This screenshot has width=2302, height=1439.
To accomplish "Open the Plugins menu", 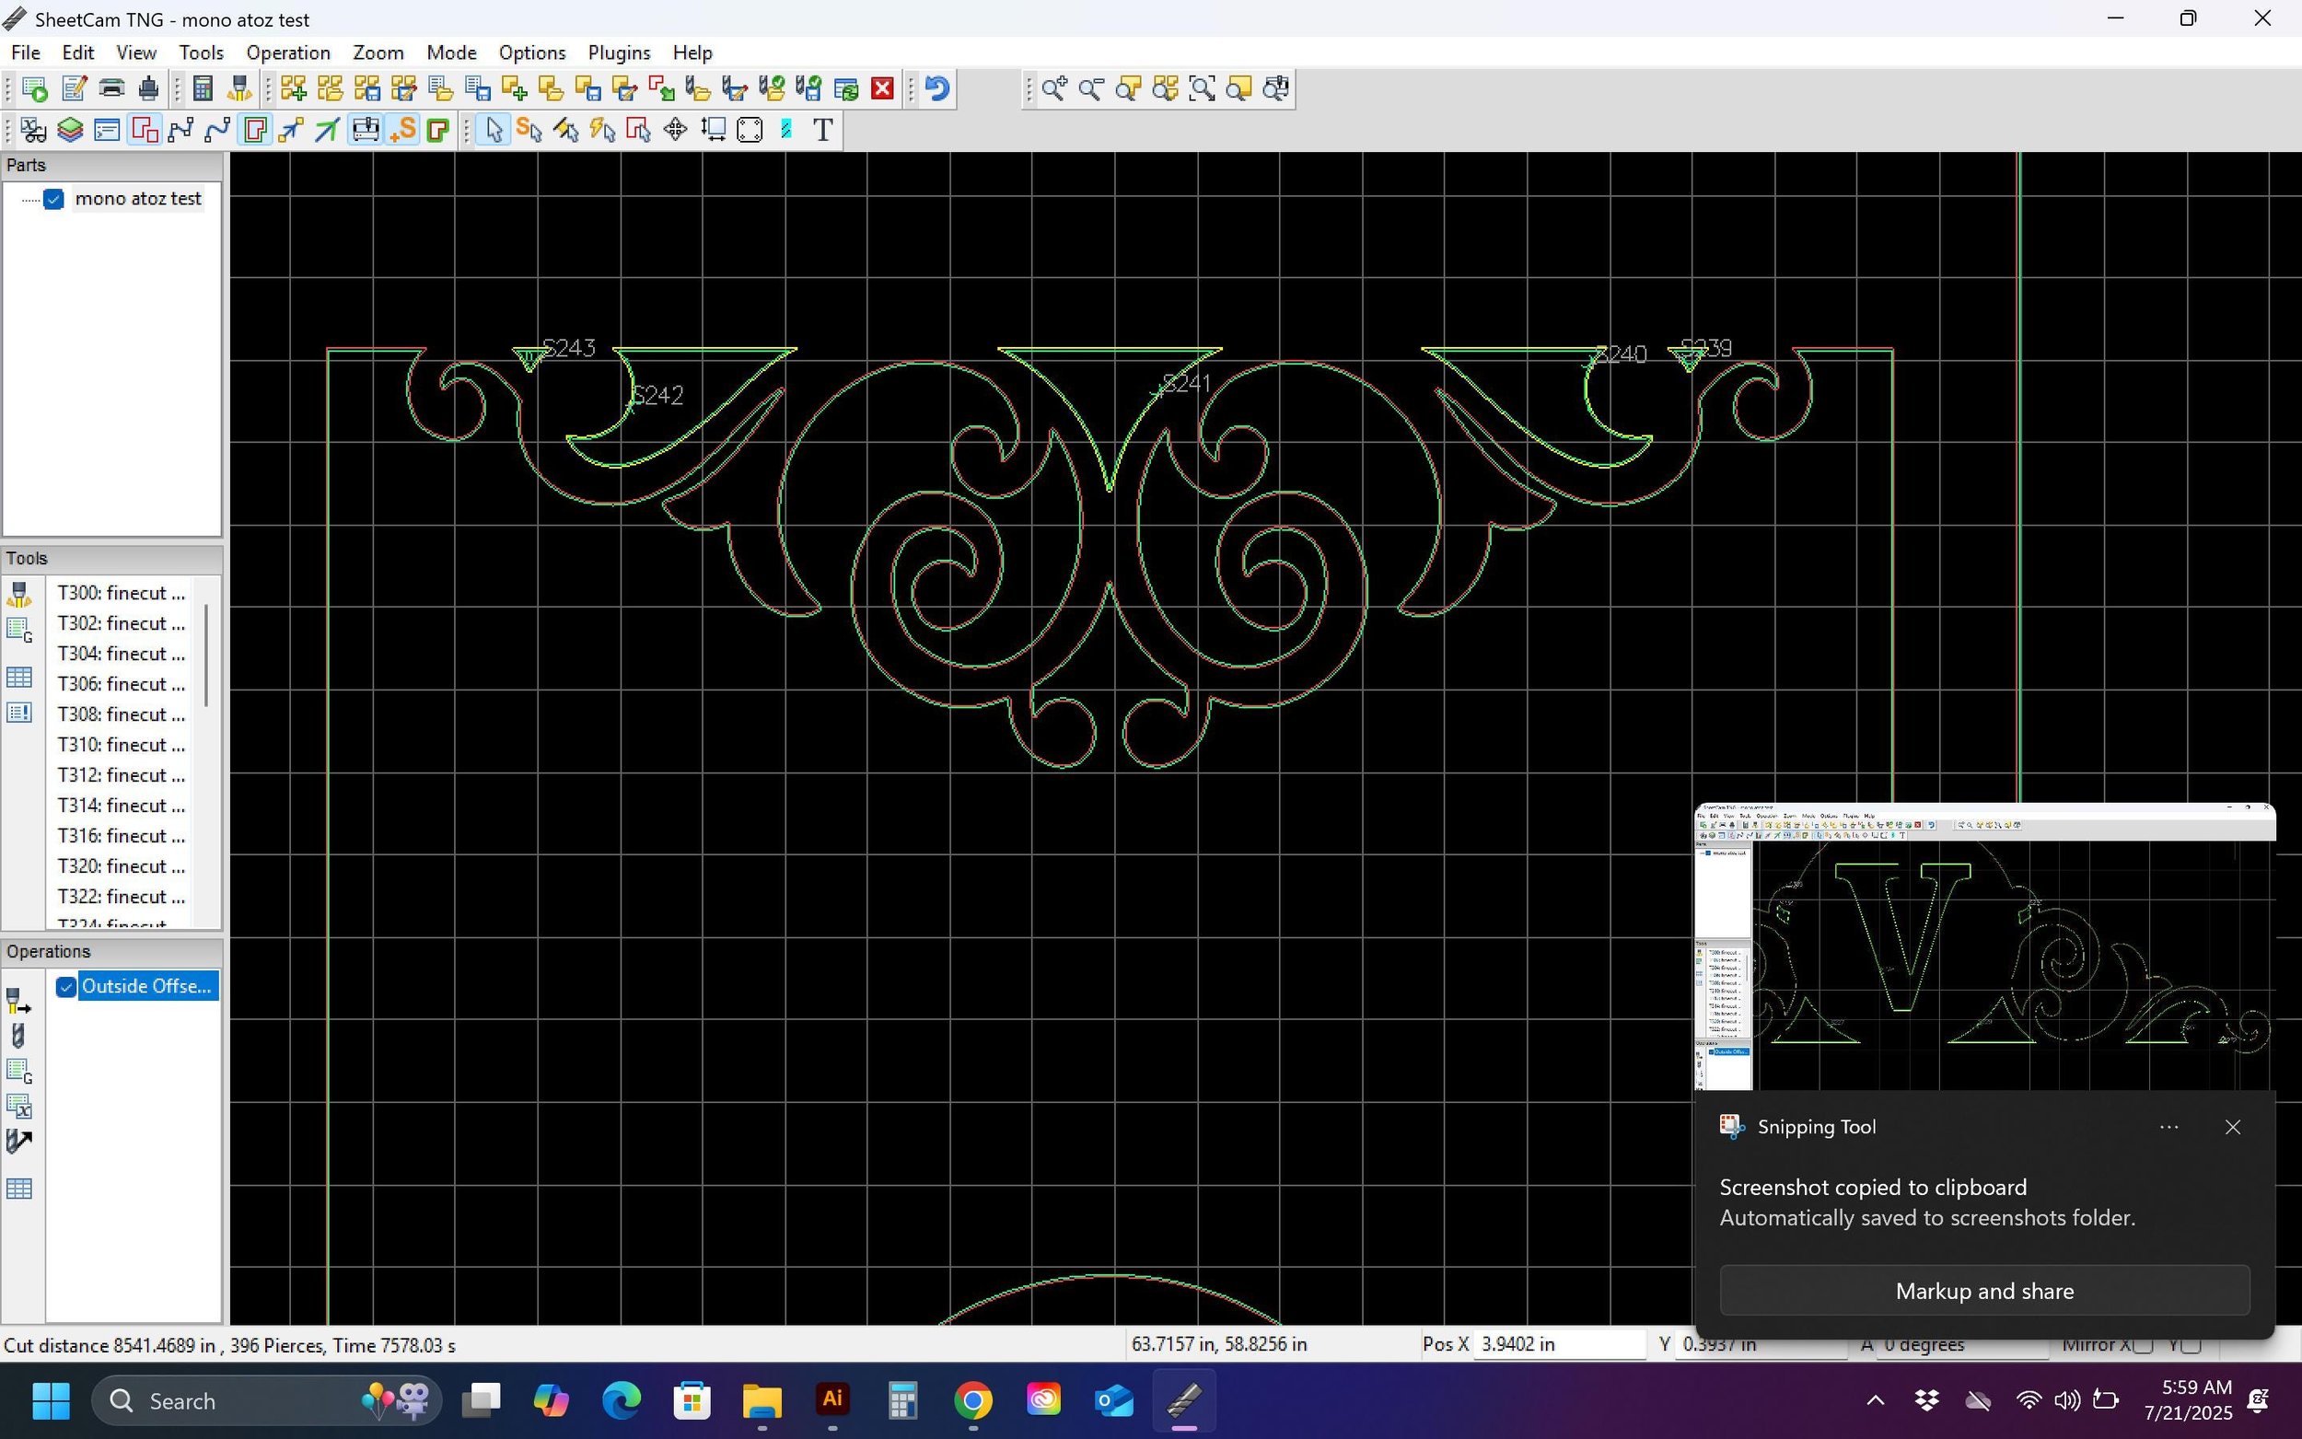I will pos(619,52).
